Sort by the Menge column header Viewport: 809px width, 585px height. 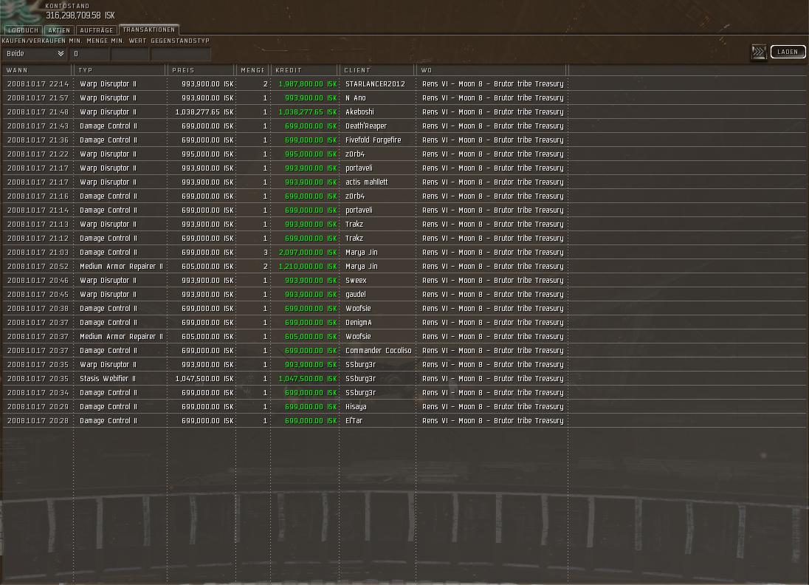(x=252, y=70)
